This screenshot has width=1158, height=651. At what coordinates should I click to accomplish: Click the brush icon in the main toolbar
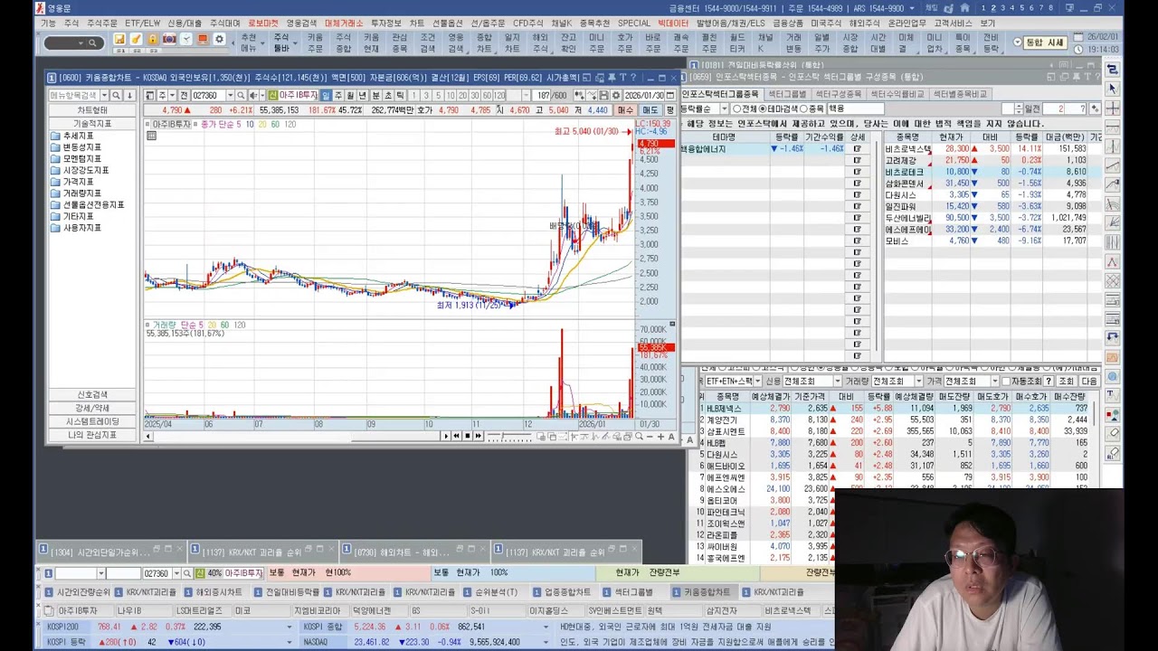pyautogui.click(x=136, y=40)
